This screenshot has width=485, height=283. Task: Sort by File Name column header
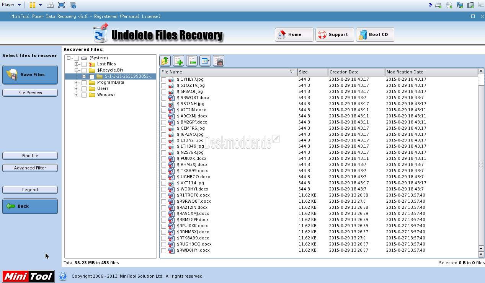[229, 72]
